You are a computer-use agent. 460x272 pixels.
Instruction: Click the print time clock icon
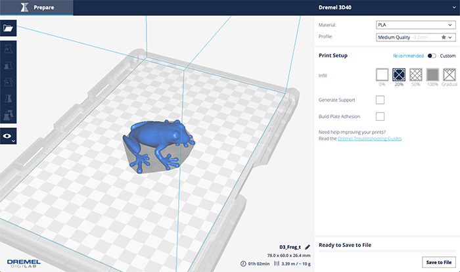coord(243,263)
